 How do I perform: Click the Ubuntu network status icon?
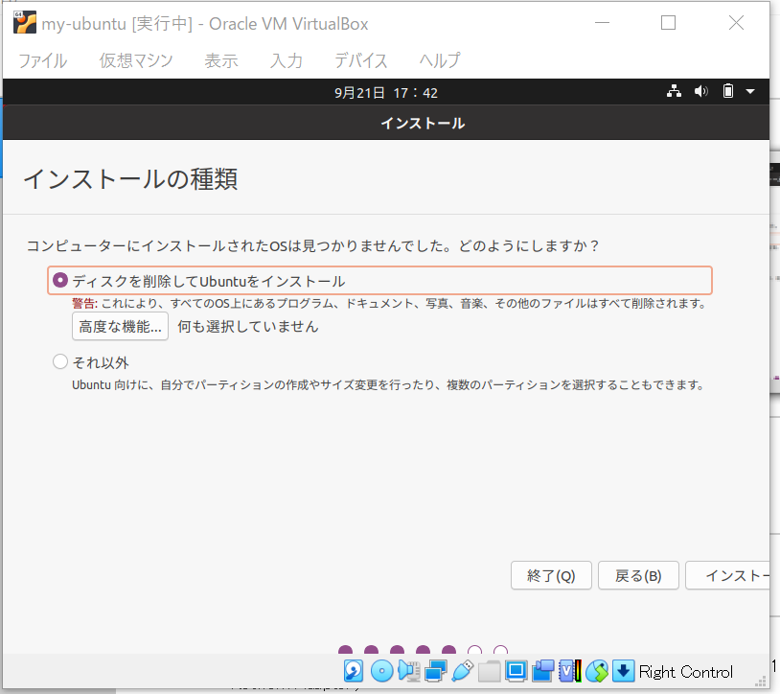674,91
